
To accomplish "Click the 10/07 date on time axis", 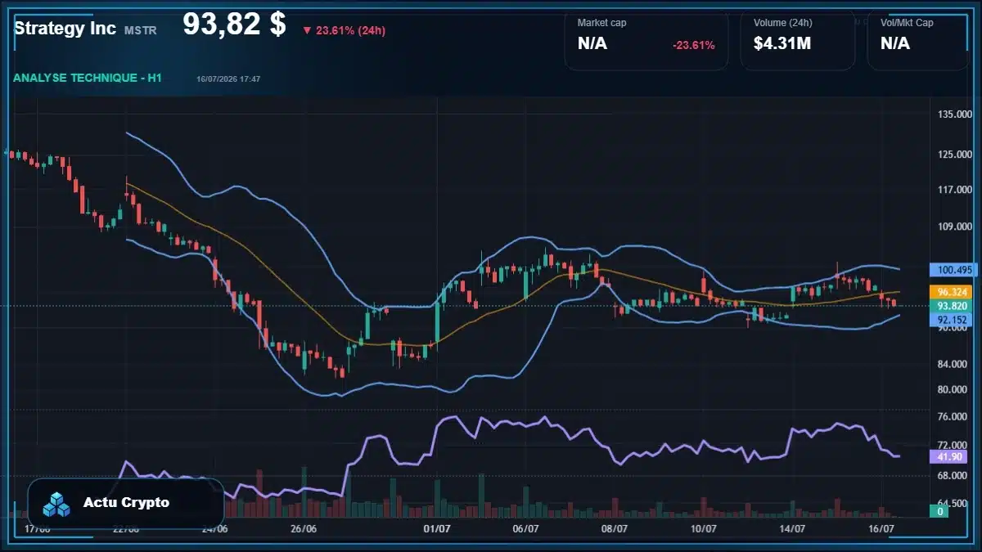I will coord(703,529).
